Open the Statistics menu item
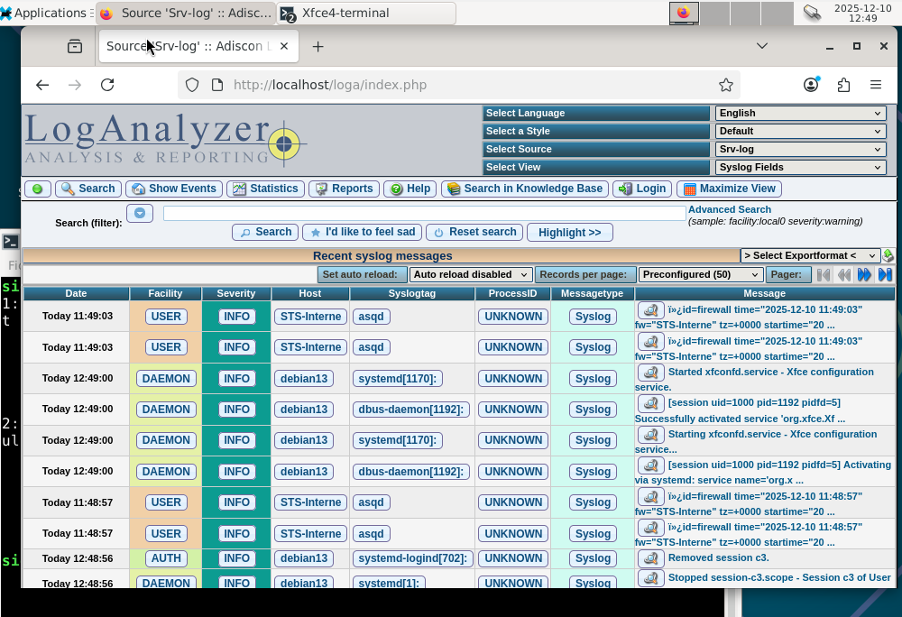Image resolution: width=902 pixels, height=617 pixels. pyautogui.click(x=265, y=189)
